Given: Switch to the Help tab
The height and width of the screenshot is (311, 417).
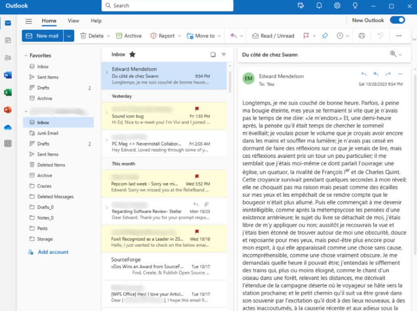Looking at the screenshot, I should tap(96, 21).
